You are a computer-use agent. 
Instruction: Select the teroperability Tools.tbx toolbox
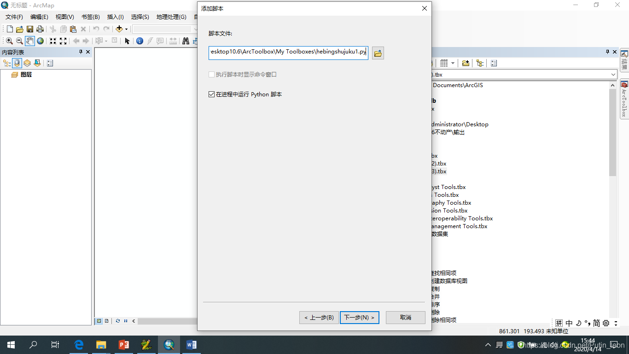tap(462, 218)
